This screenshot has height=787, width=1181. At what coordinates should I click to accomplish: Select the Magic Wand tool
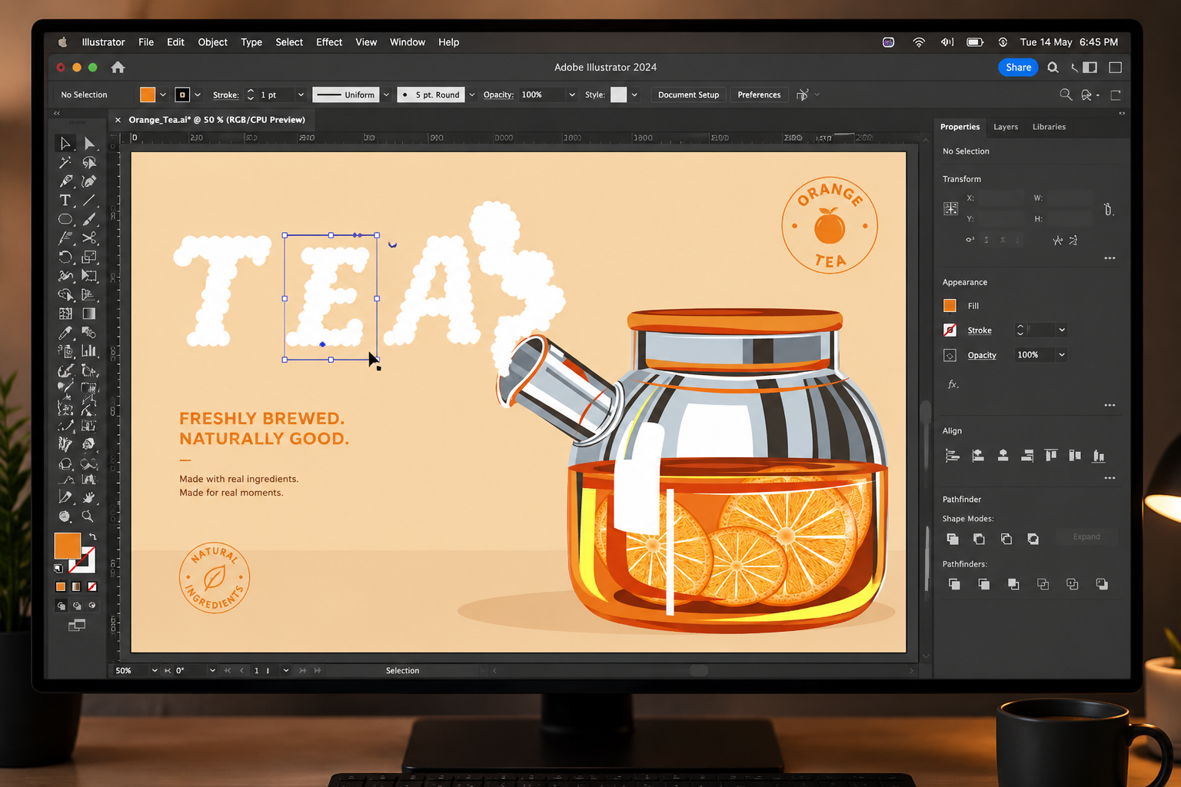click(x=65, y=162)
